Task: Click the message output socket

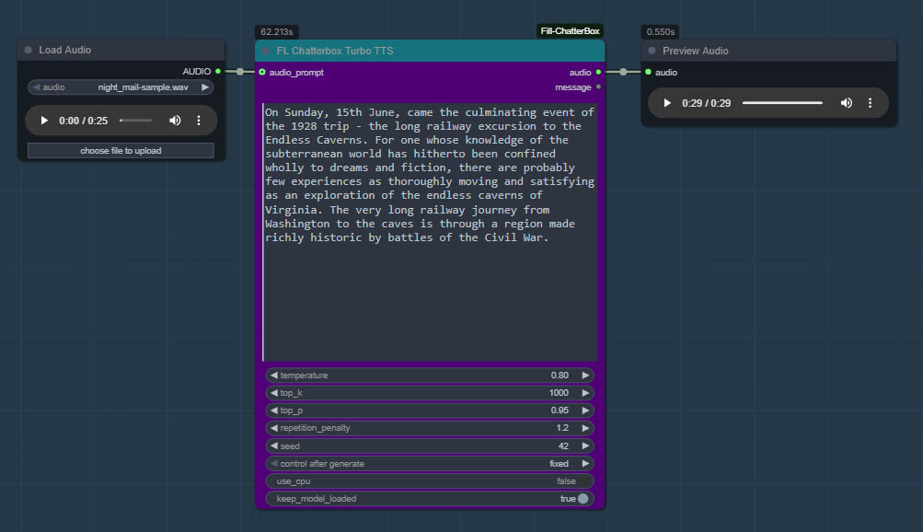Action: point(599,87)
